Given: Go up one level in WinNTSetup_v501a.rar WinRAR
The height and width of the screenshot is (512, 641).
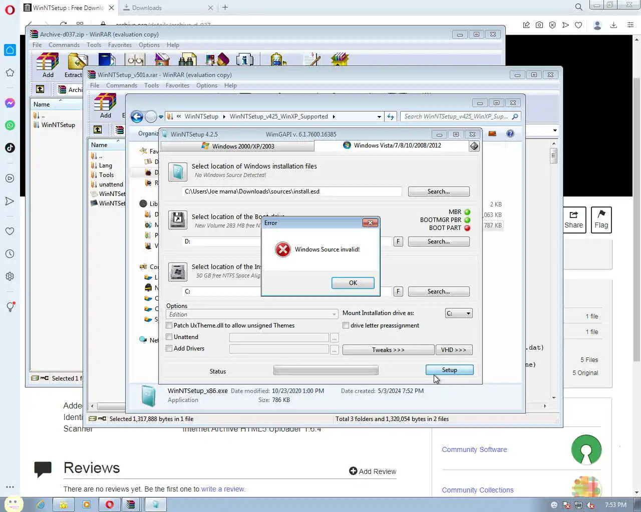Looking at the screenshot, I should pyautogui.click(x=98, y=129).
